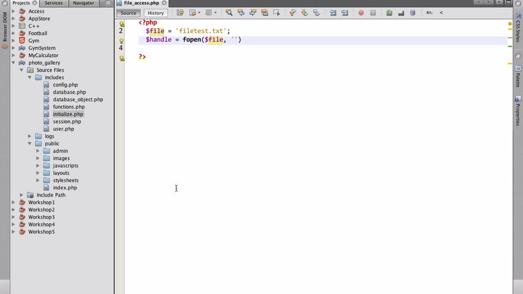Viewport: 523px width, 294px height.
Task: Select user.php file
Action: click(x=63, y=129)
